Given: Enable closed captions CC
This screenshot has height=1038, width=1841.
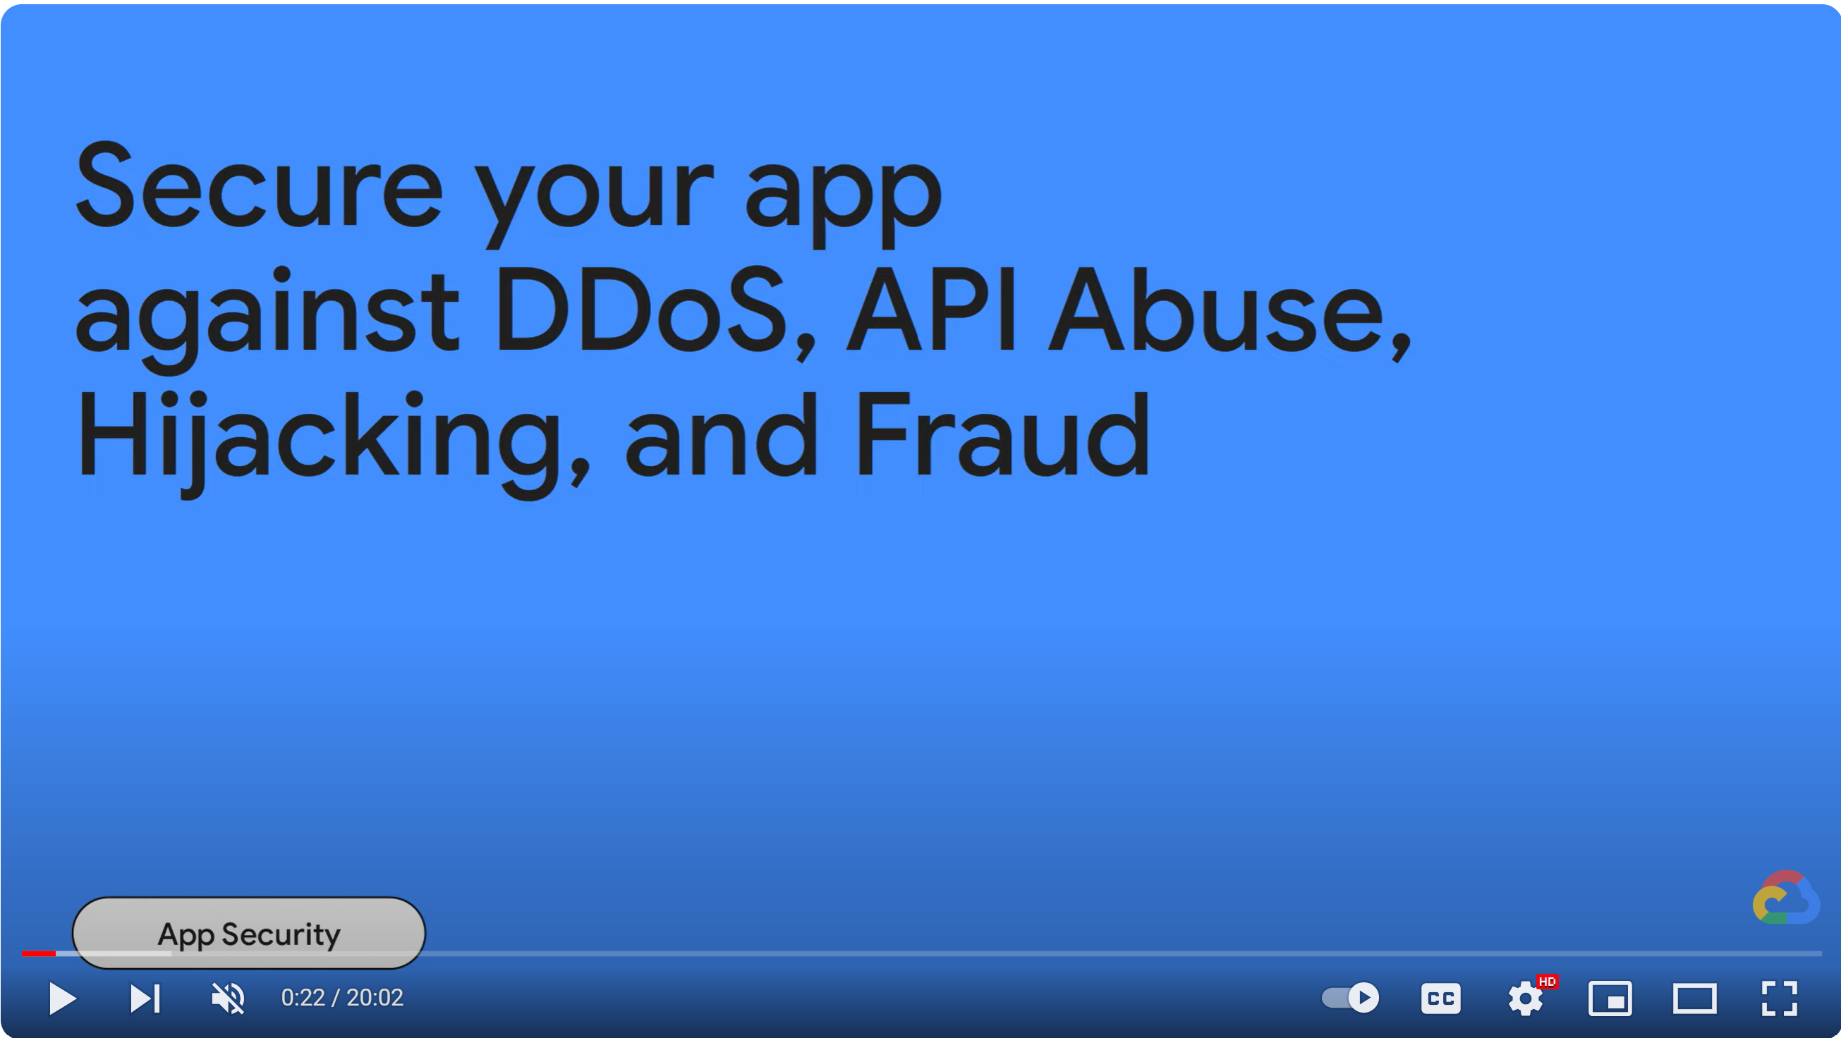Looking at the screenshot, I should tap(1440, 998).
